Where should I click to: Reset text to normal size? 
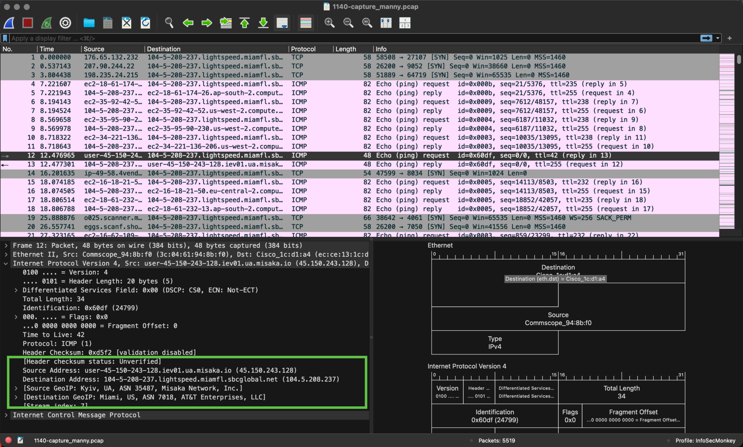367,23
